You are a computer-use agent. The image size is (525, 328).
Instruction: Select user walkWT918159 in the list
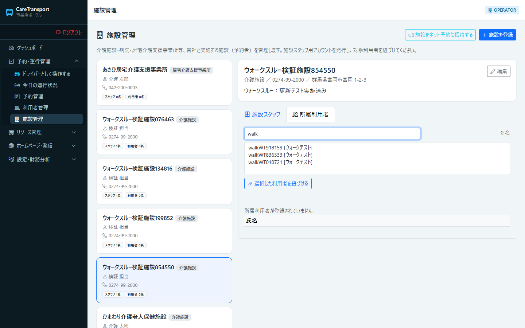(280, 148)
